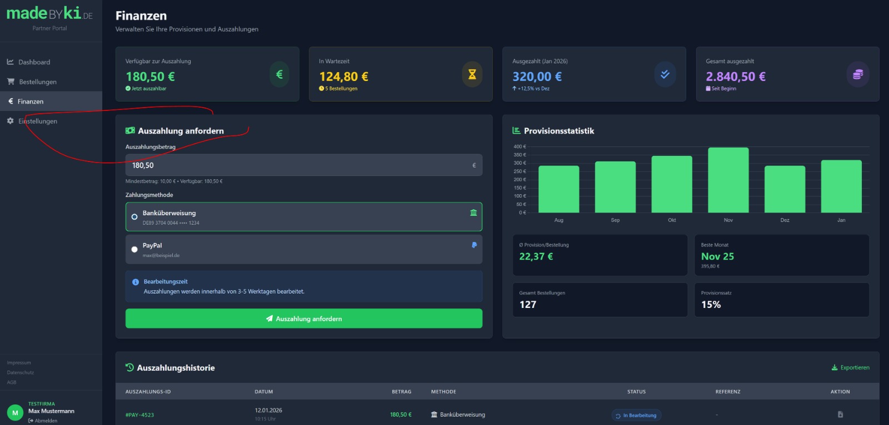889x425 pixels.
Task: Click the green euro icon on Verfügbar card
Action: (279, 74)
